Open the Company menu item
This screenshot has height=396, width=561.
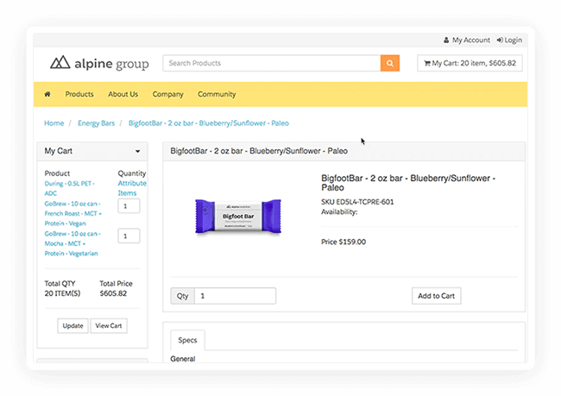[x=167, y=94]
